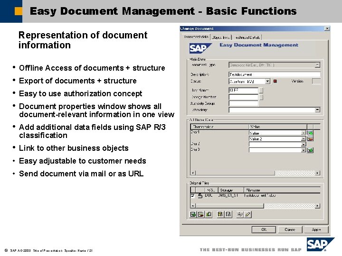Open the Document Type dropdown
The image size is (342, 256).
[x=318, y=65]
